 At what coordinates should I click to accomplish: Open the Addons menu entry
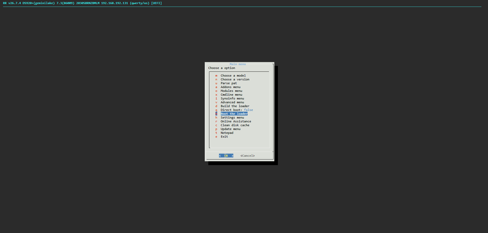[230, 87]
